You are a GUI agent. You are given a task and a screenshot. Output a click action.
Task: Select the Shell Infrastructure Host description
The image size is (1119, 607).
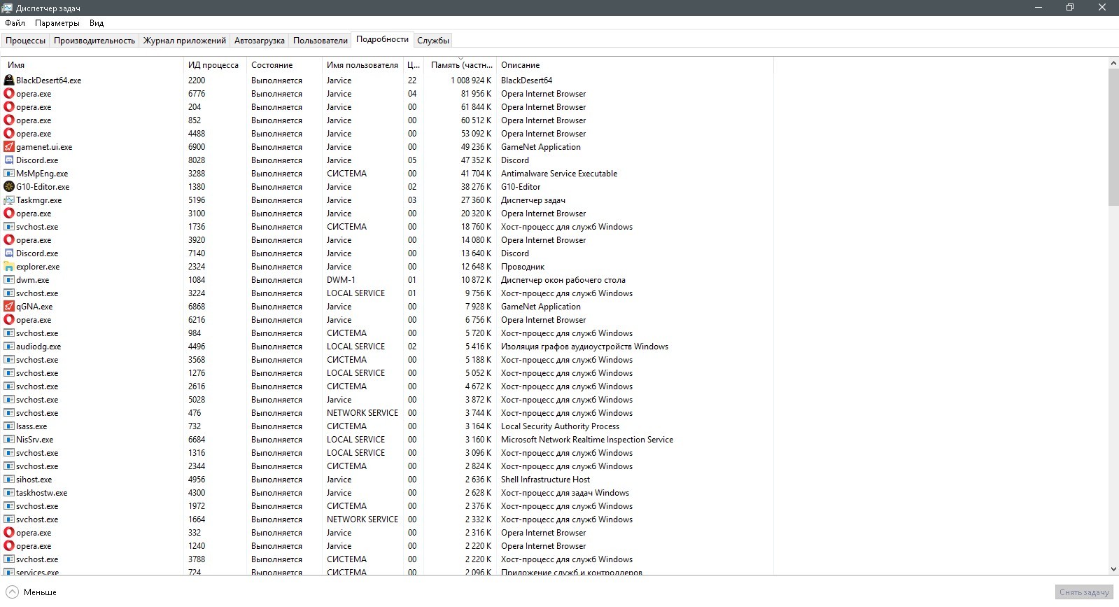click(x=545, y=480)
